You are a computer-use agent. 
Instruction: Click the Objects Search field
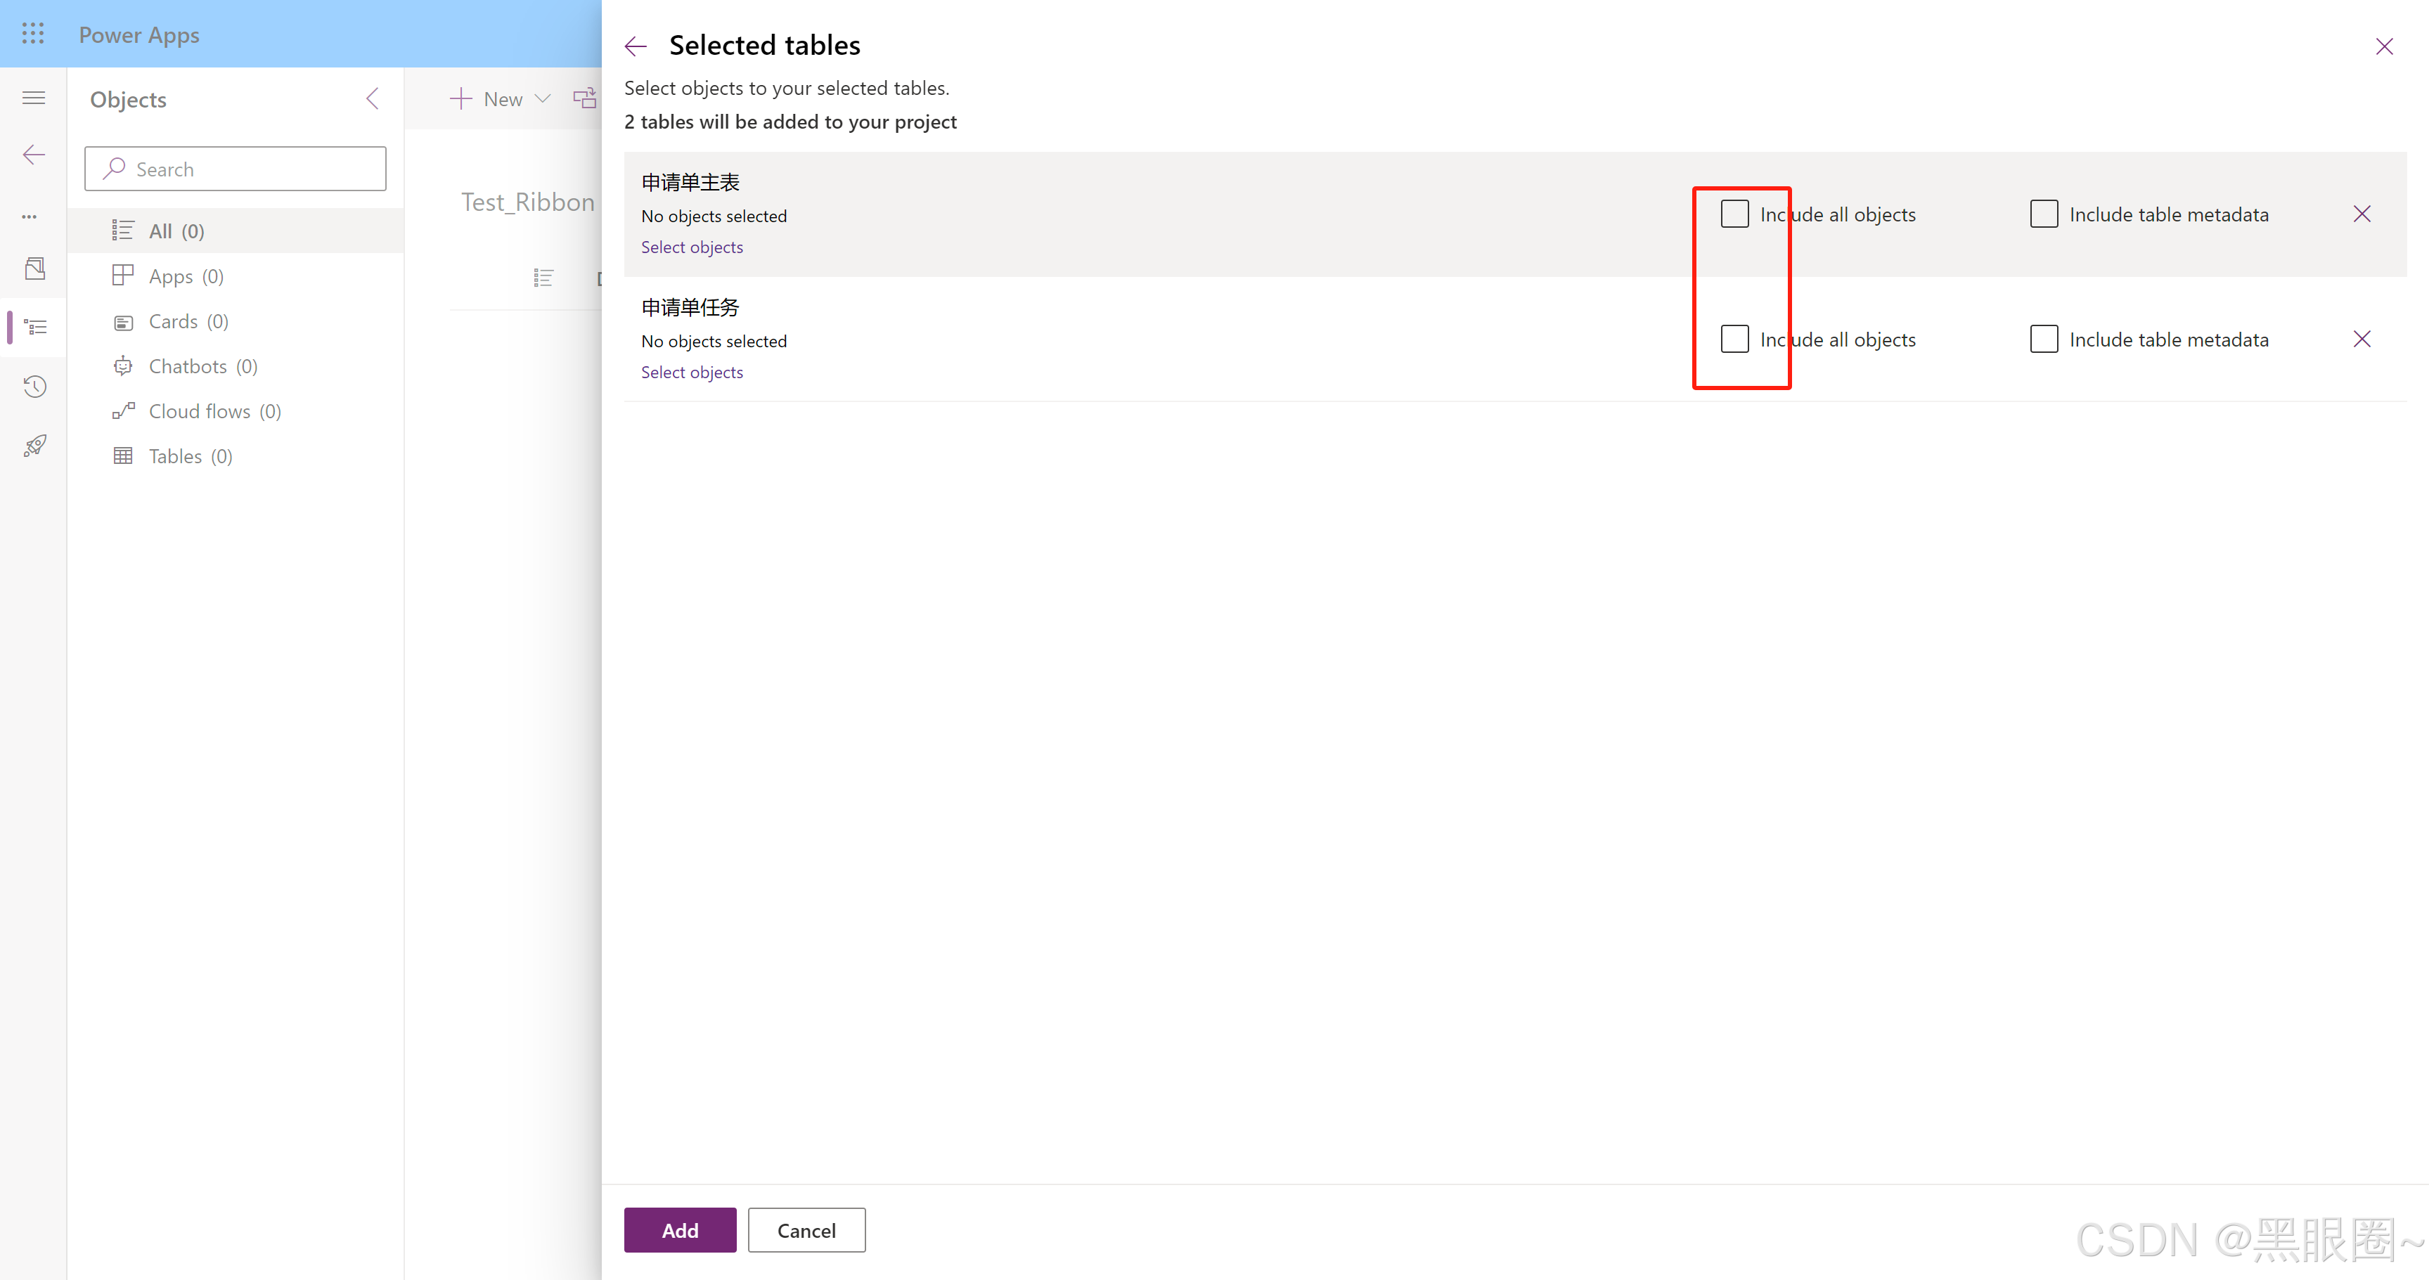(236, 169)
